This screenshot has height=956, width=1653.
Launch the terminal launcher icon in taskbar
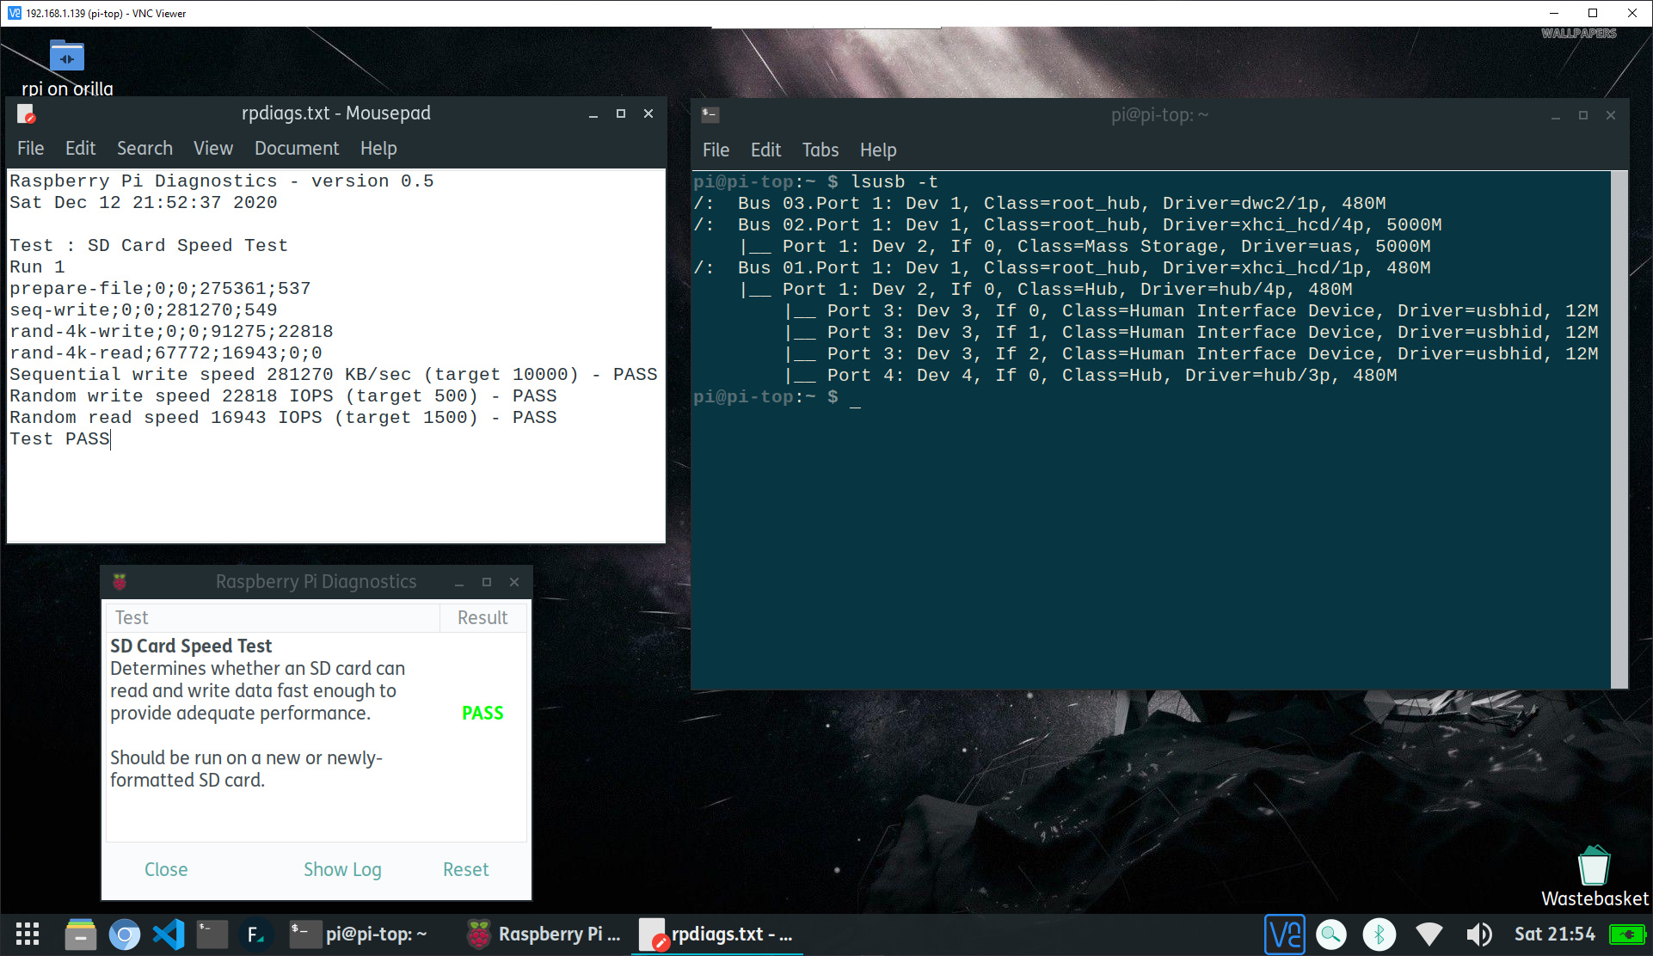tap(212, 935)
